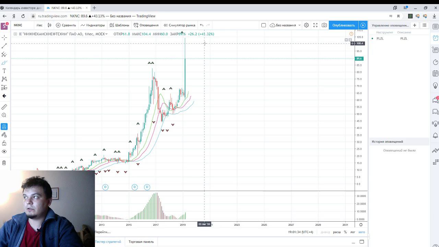Open the alerts clock panel in sidebar
The image size is (439, 247).
[x=435, y=38]
